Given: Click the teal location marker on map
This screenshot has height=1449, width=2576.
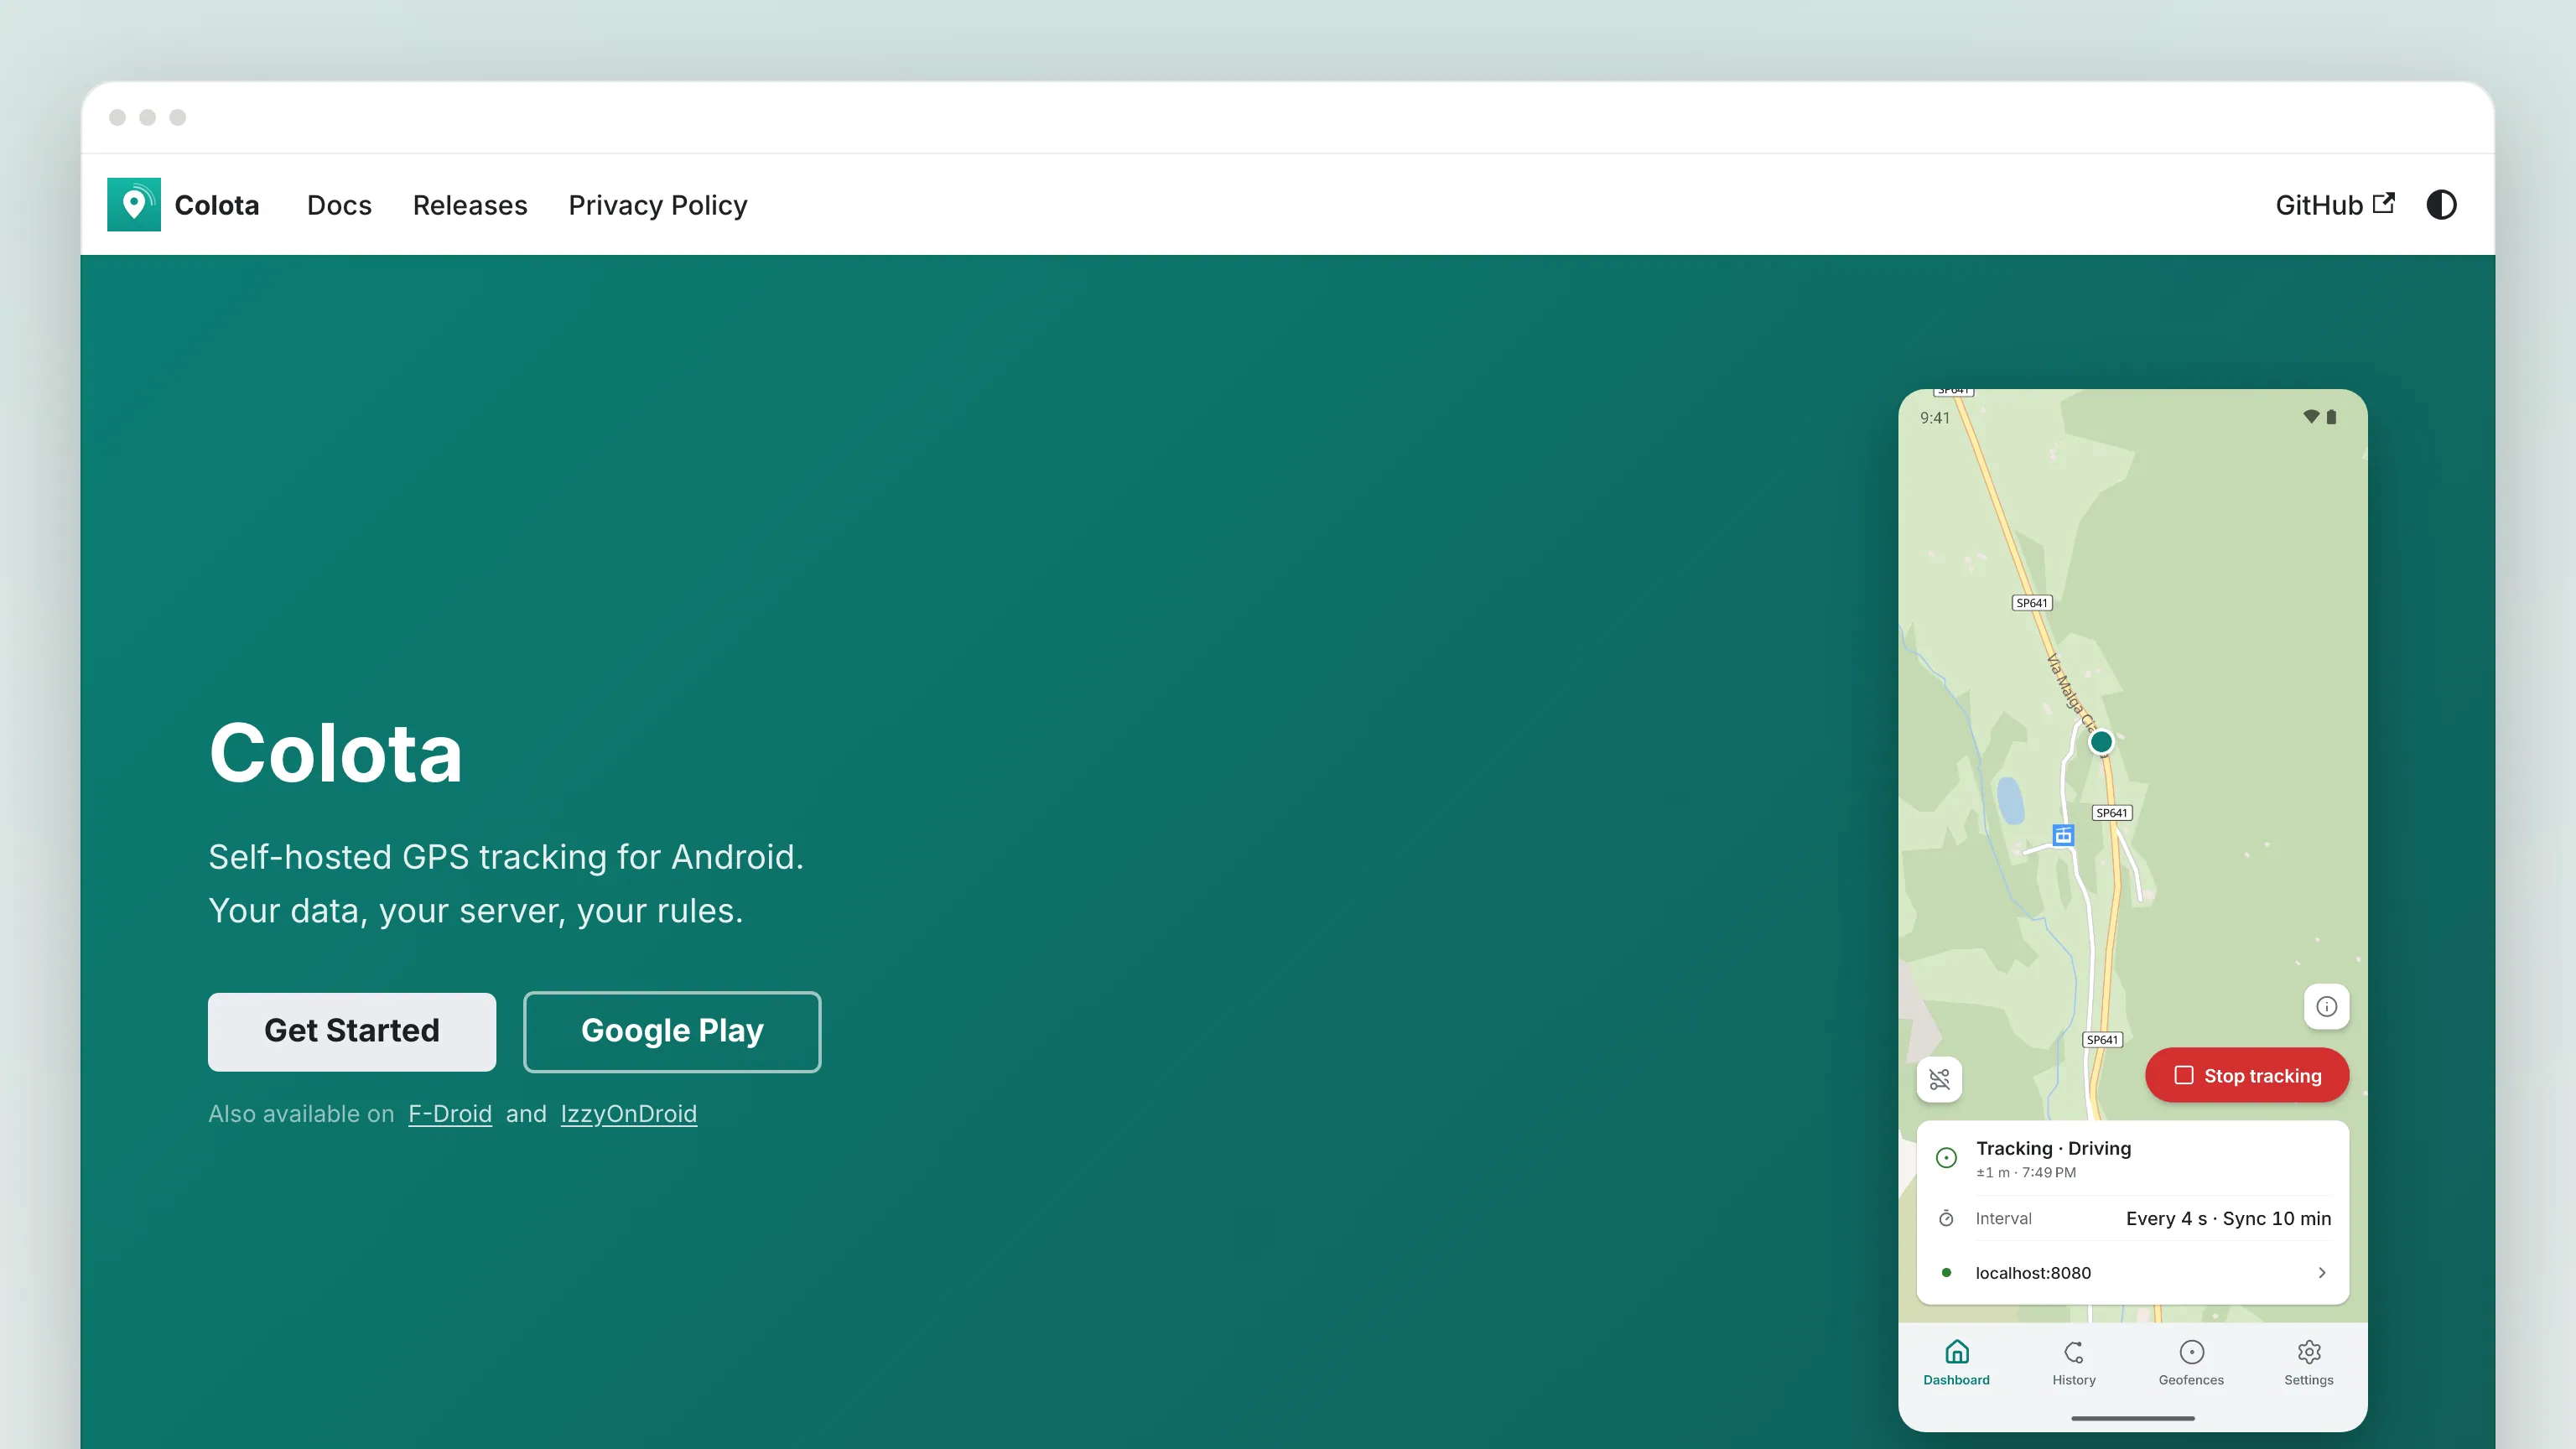Looking at the screenshot, I should tap(2101, 742).
